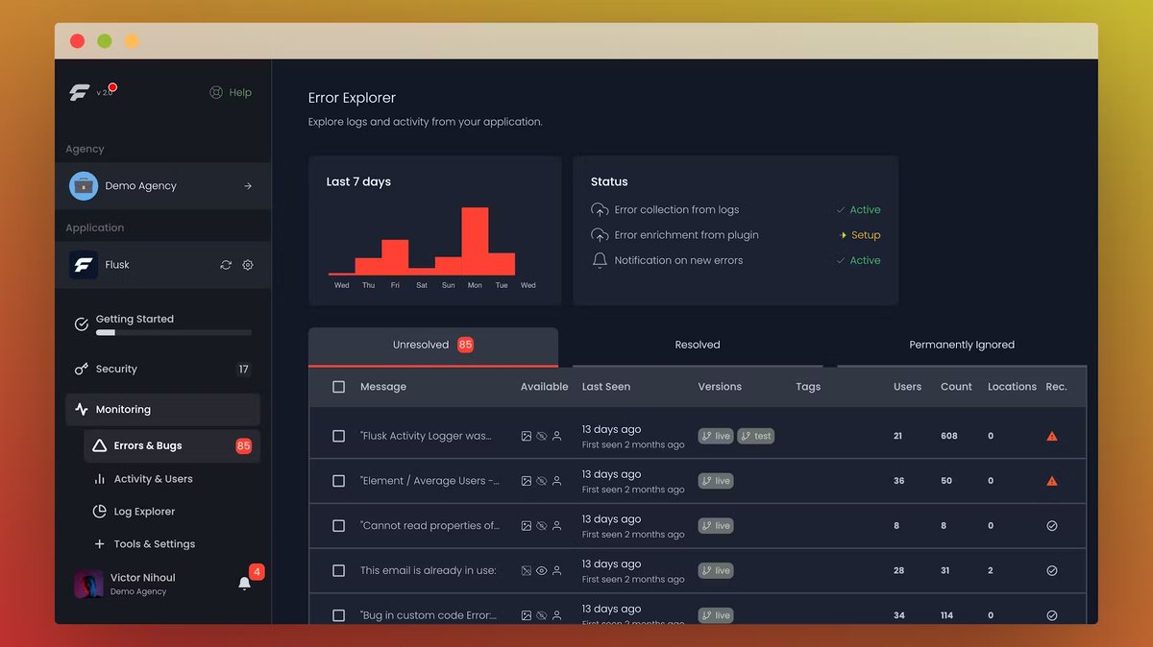Click the refresh icon next to Flusk
The height and width of the screenshot is (647, 1153).
[226, 264]
